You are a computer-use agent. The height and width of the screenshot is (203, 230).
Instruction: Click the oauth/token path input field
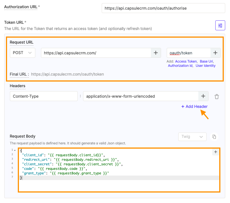coord(189,53)
